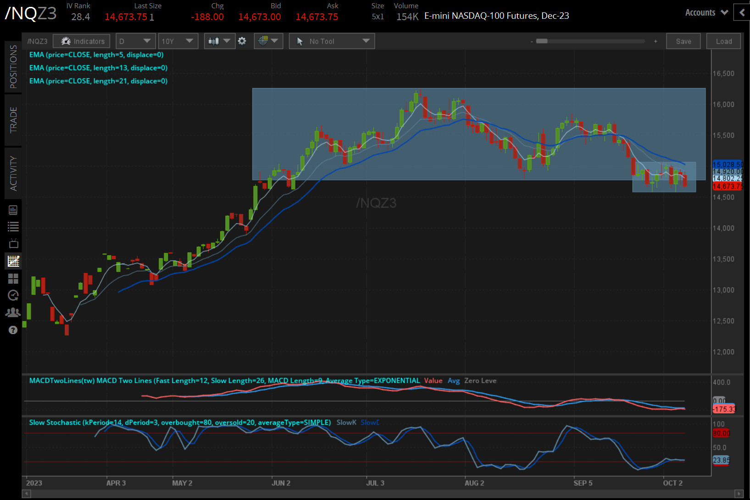Click the candlestick chart type icon
The width and height of the screenshot is (750, 500).
click(214, 41)
